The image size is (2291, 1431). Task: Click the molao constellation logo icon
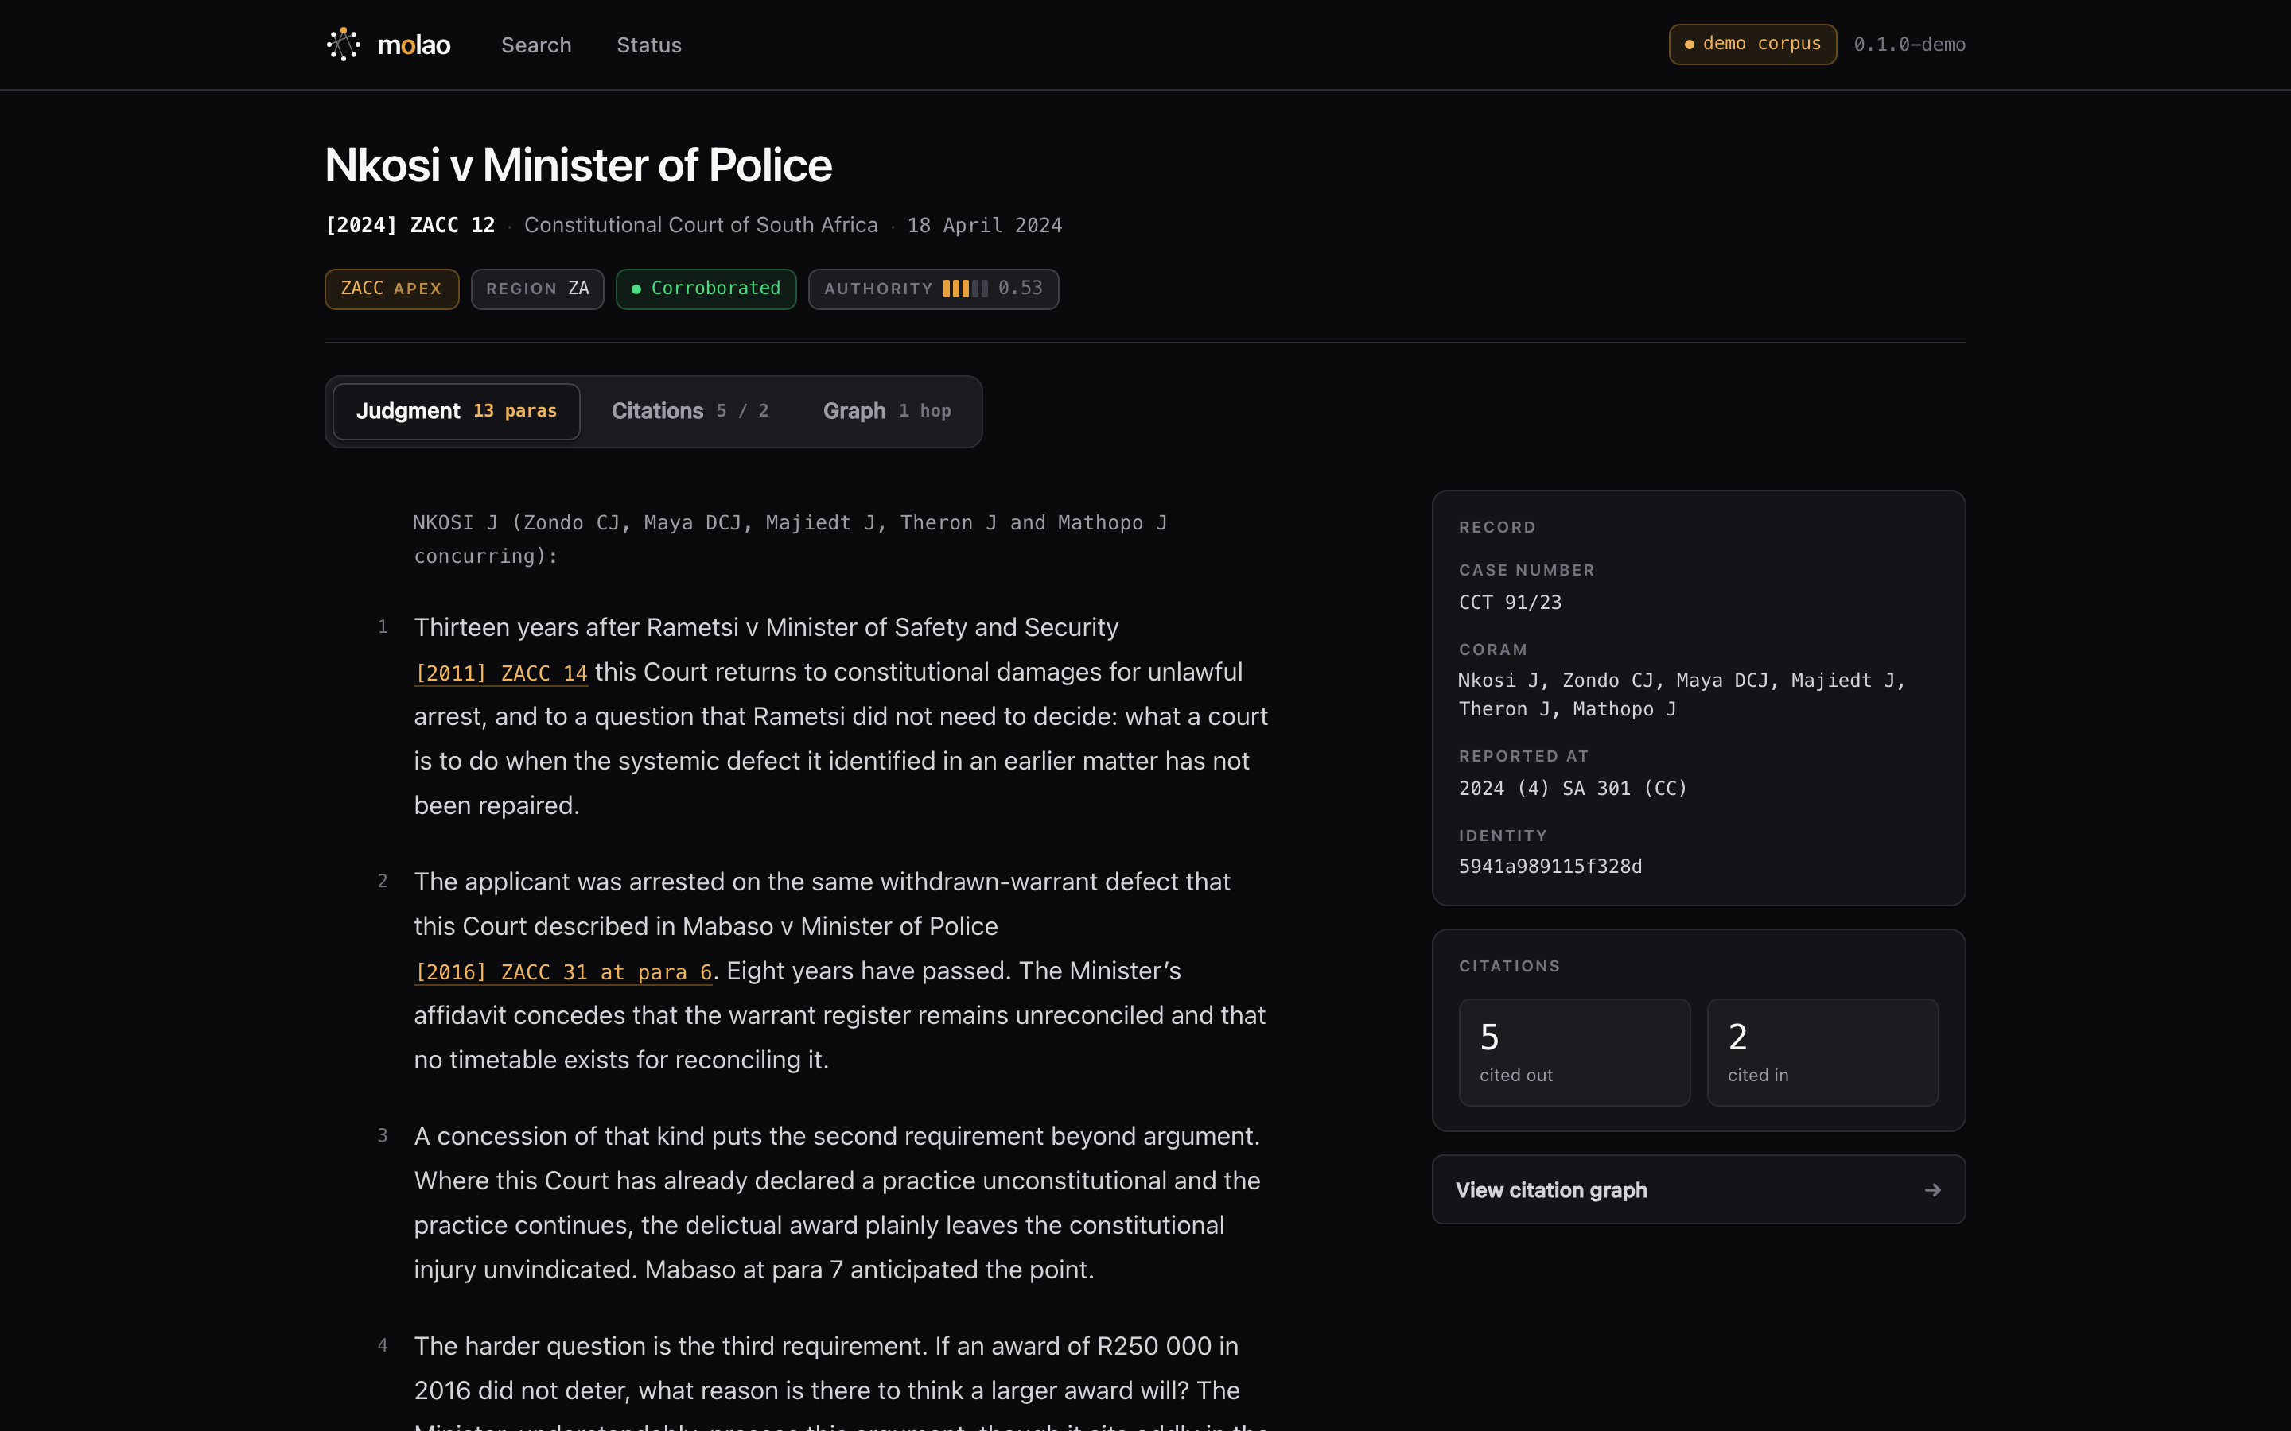(343, 45)
